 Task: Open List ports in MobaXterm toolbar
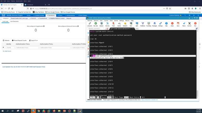point(90,24)
